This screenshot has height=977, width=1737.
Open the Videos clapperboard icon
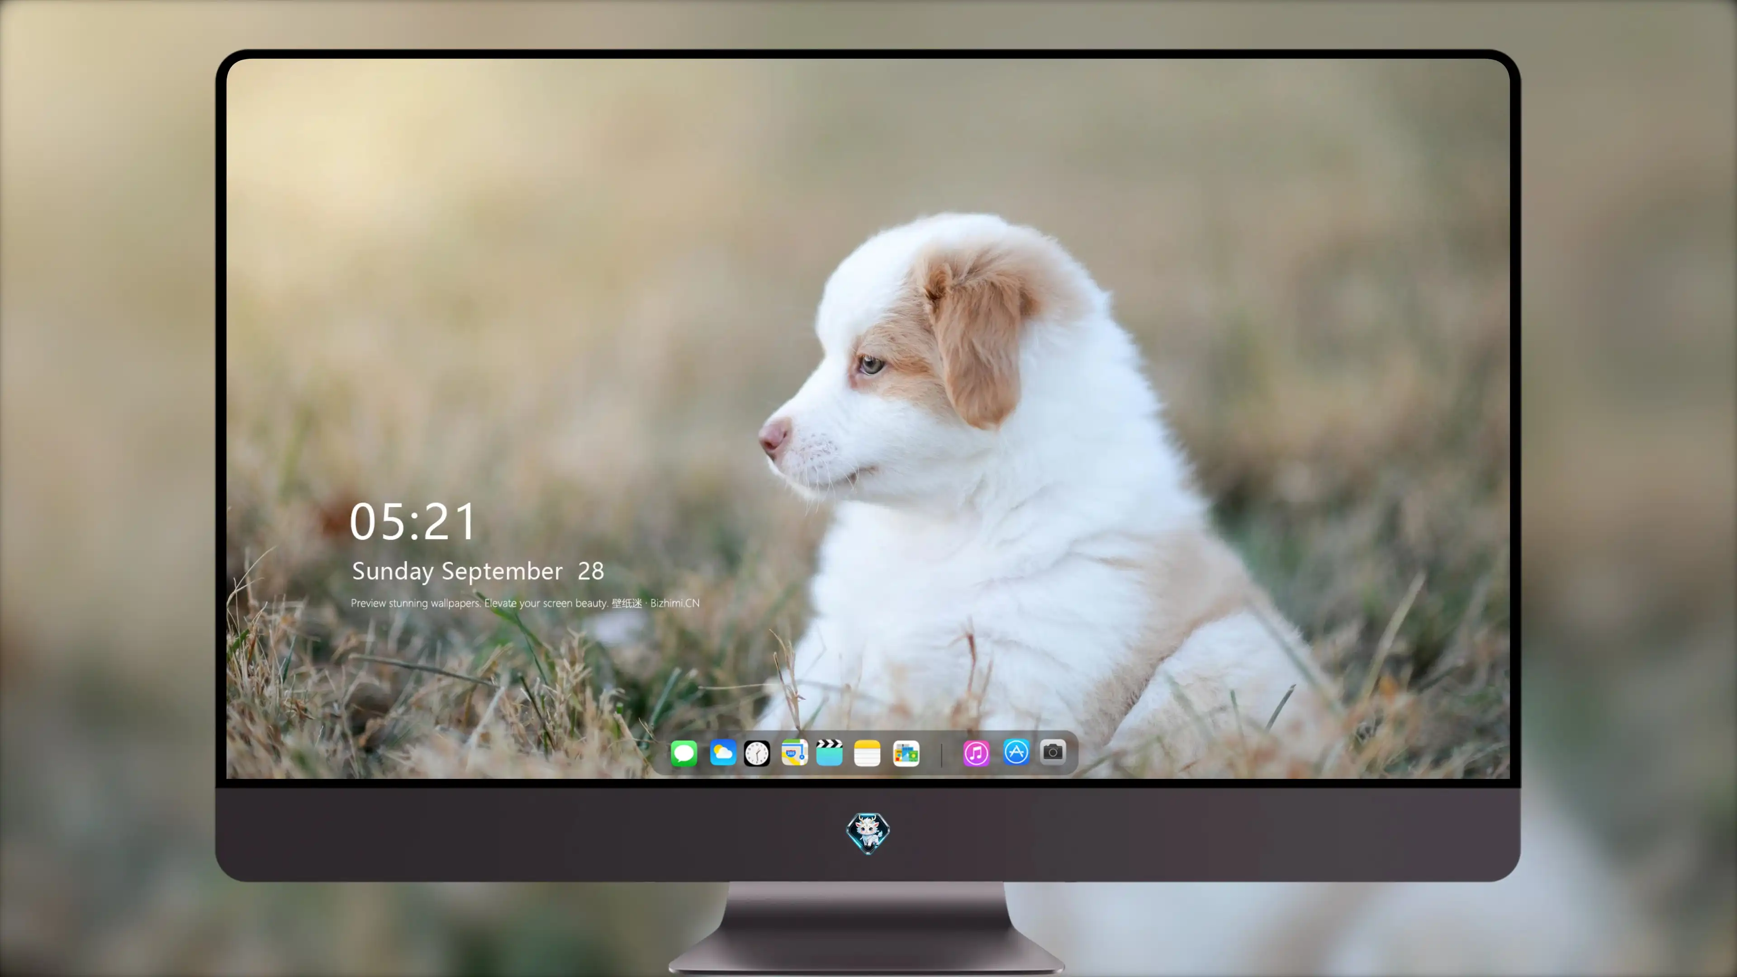pos(830,753)
